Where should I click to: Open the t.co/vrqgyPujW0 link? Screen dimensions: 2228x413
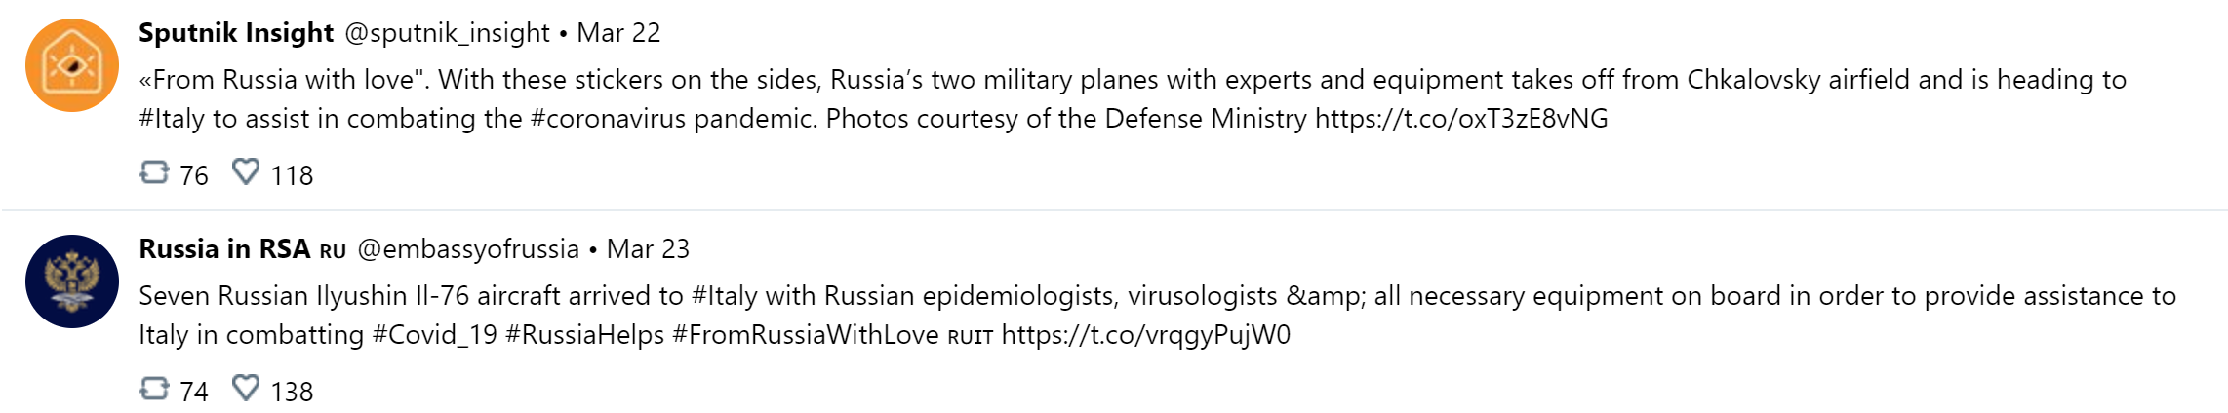(1146, 335)
